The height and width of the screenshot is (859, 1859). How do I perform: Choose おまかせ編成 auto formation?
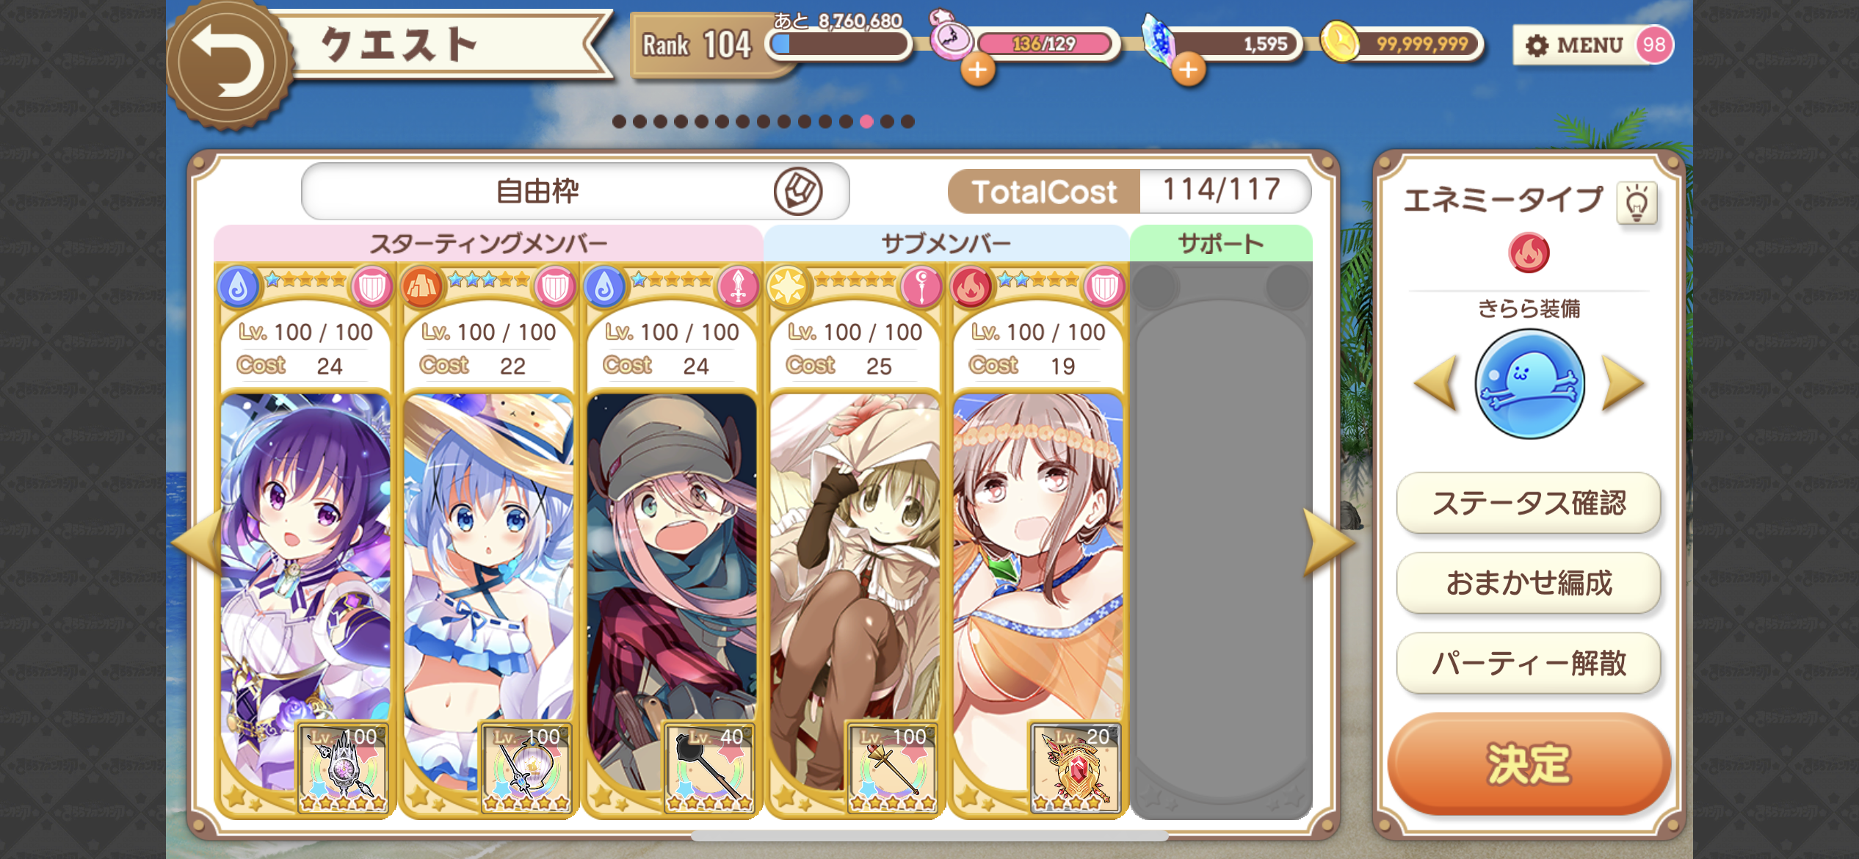[1529, 584]
